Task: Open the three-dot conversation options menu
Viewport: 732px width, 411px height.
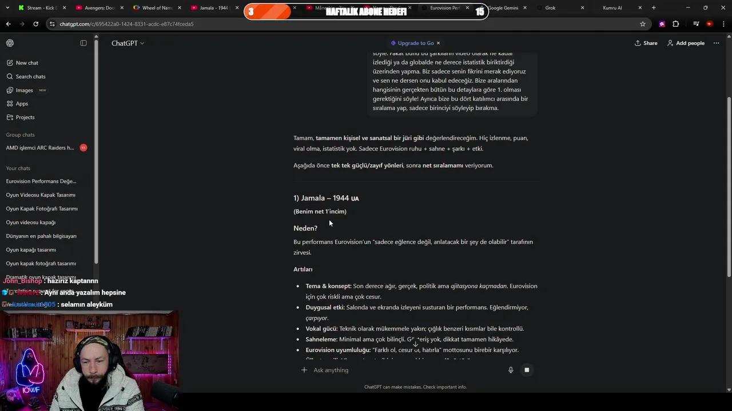Action: [716, 43]
